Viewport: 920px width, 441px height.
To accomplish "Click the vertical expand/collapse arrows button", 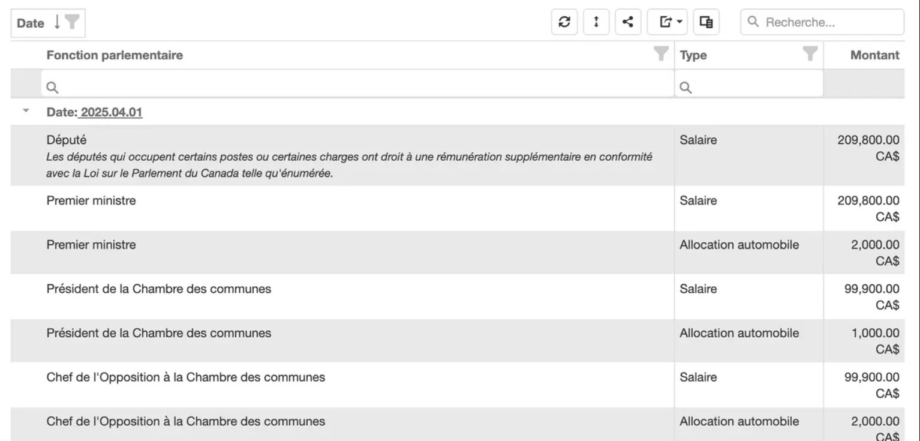I will click(596, 22).
